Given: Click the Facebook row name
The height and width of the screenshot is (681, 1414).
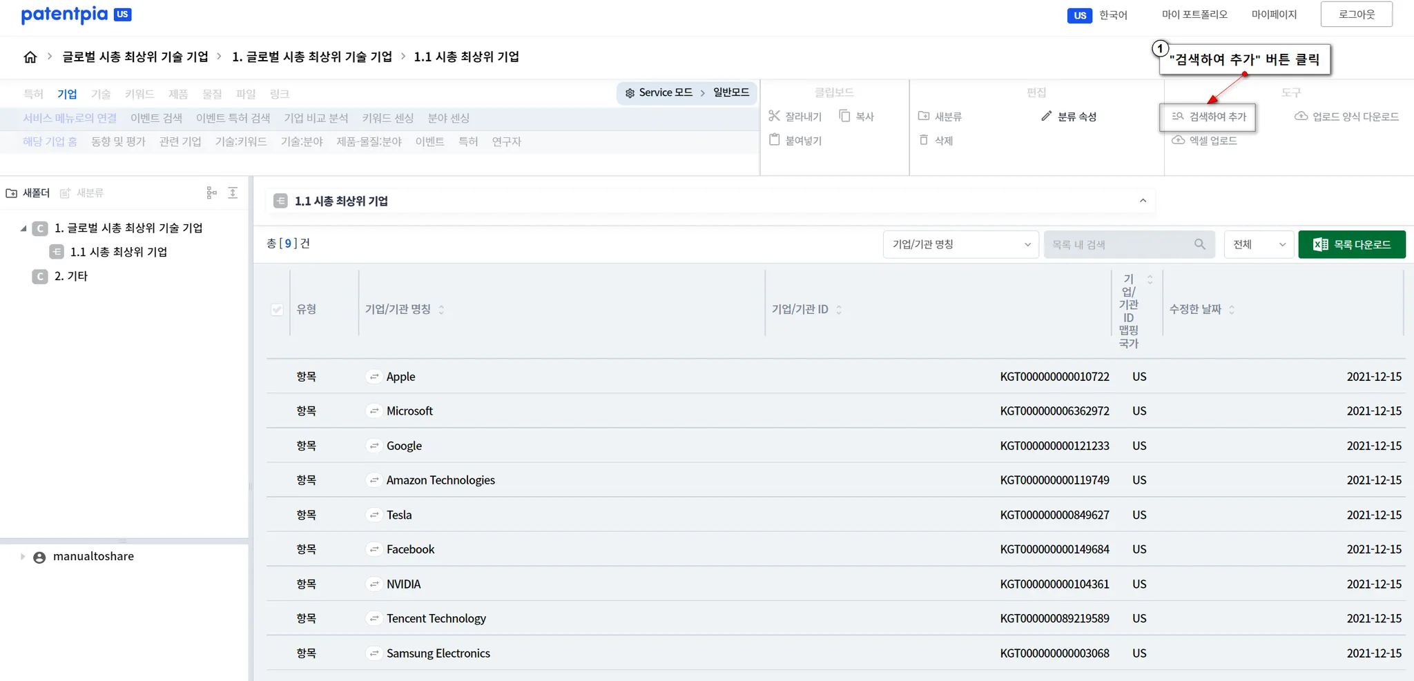Looking at the screenshot, I should (x=410, y=549).
